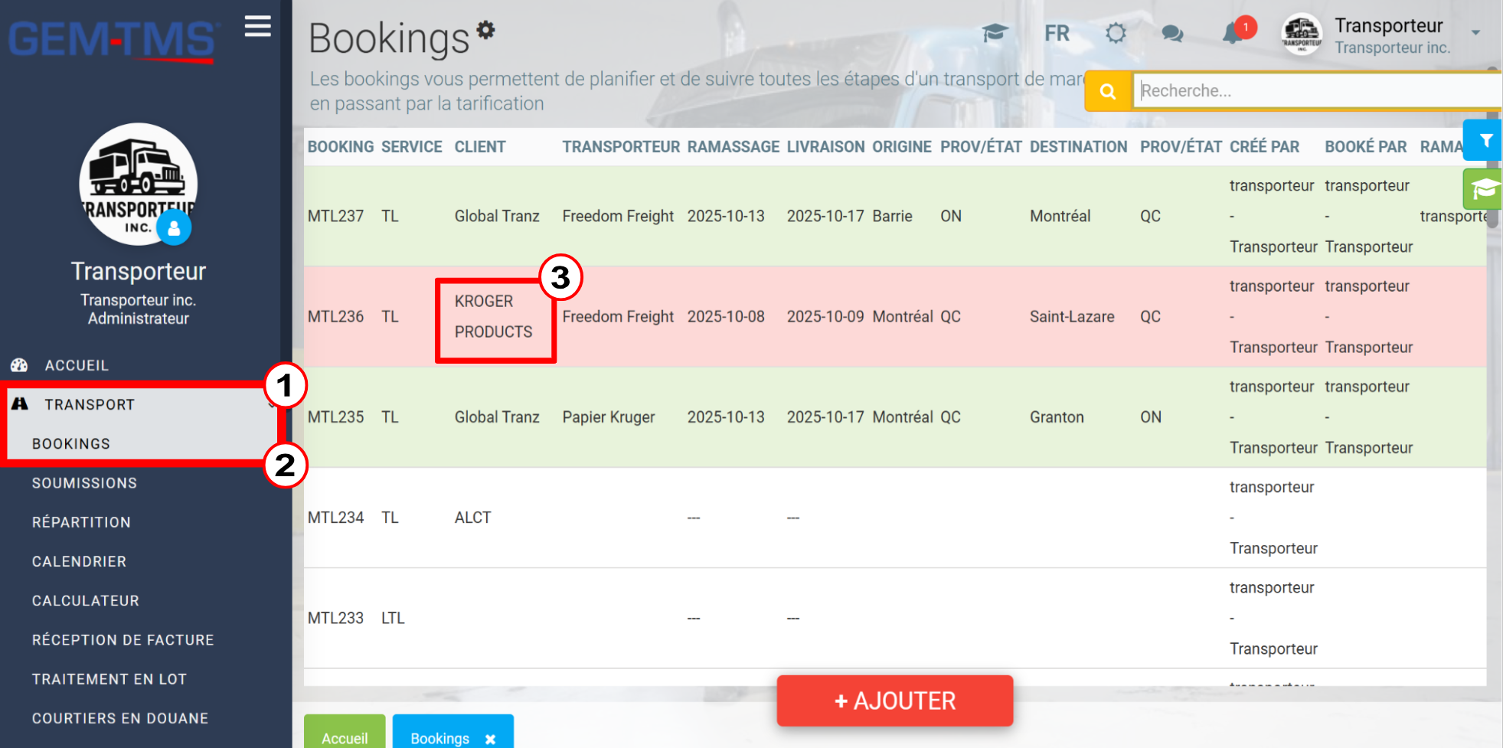Open the green tutorial cap button

1484,189
